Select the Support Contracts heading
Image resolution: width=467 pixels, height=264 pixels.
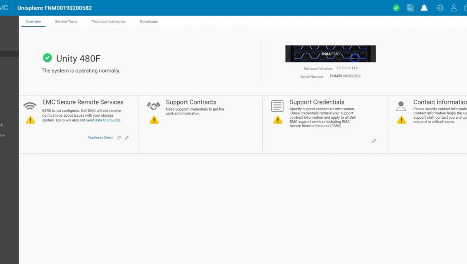pos(191,102)
